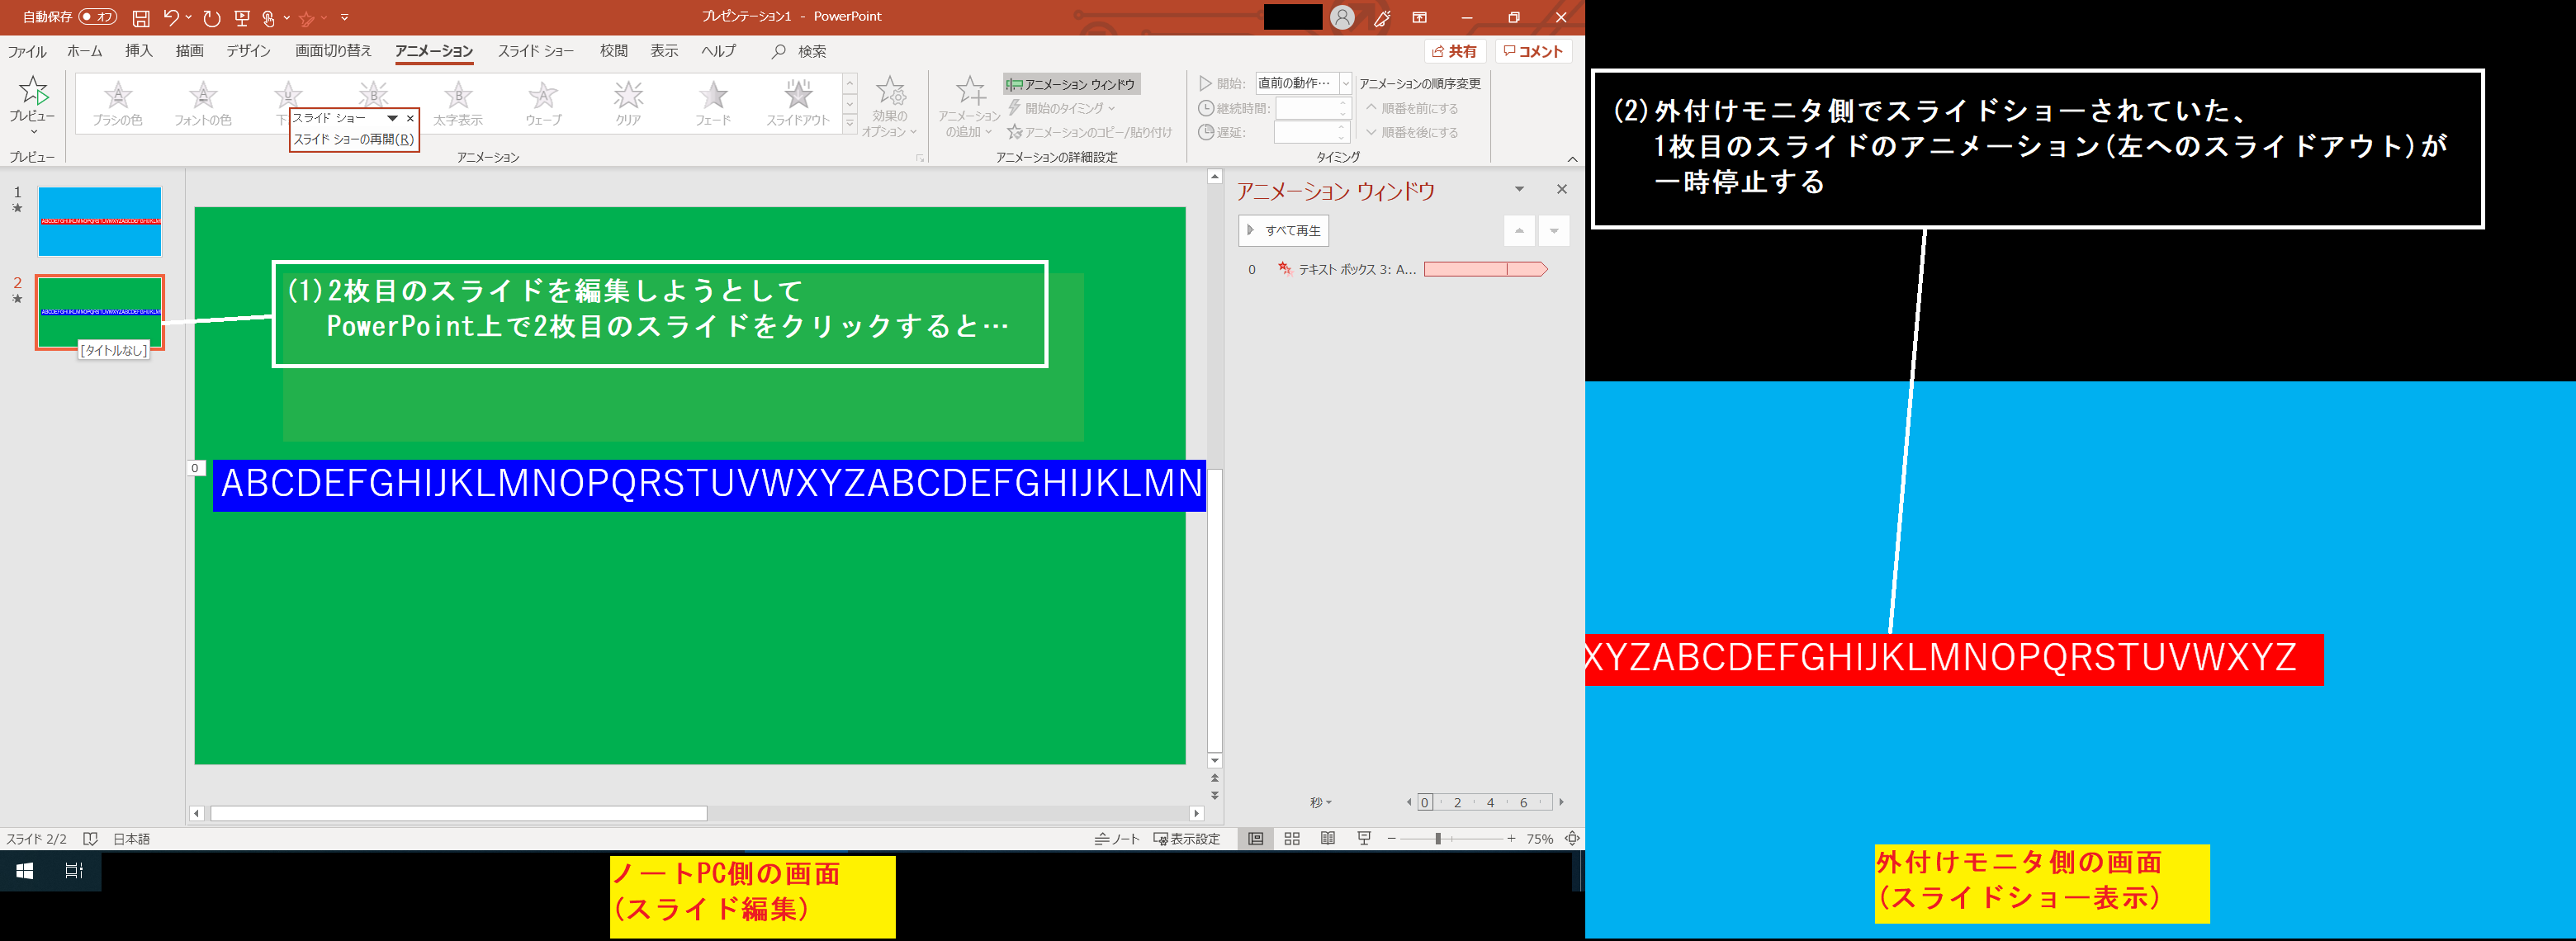The image size is (2576, 941).
Task: Expand the 秒 seconds dropdown
Action: click(x=1321, y=803)
